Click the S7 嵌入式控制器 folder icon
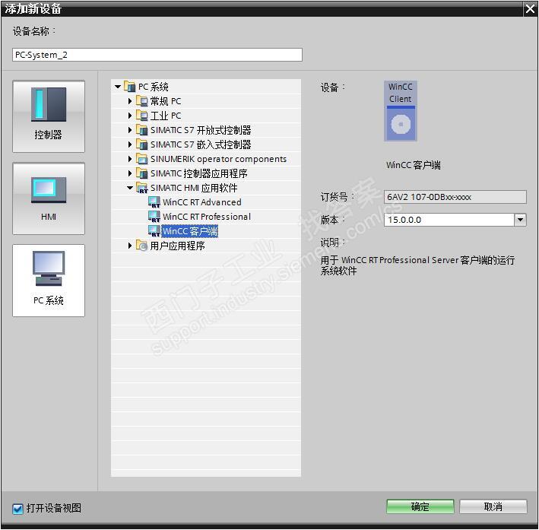This screenshot has height=530, width=539. pos(141,144)
